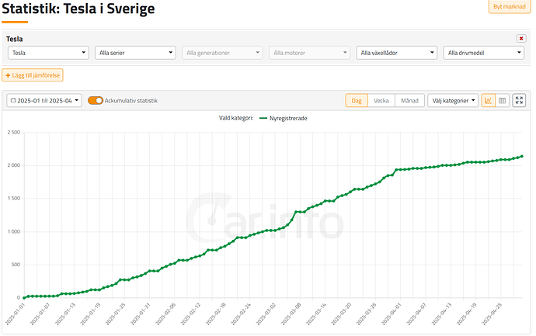This screenshot has height=336, width=536.
Task: Click the 2025-03-08 x-axis label
Action: click(291, 313)
